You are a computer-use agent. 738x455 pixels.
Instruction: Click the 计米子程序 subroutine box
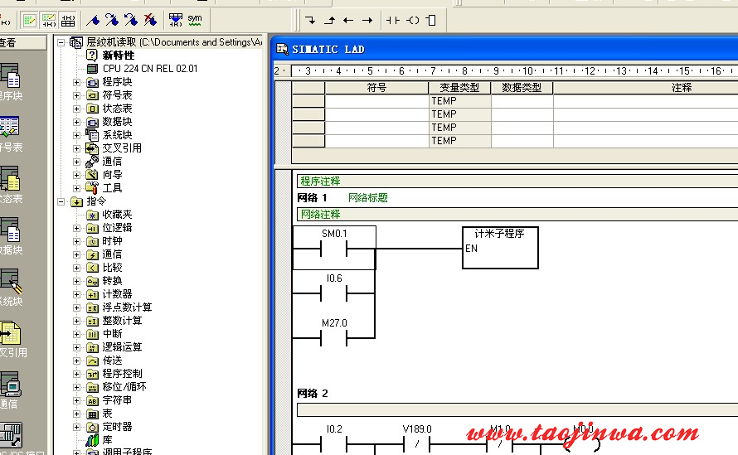(500, 247)
